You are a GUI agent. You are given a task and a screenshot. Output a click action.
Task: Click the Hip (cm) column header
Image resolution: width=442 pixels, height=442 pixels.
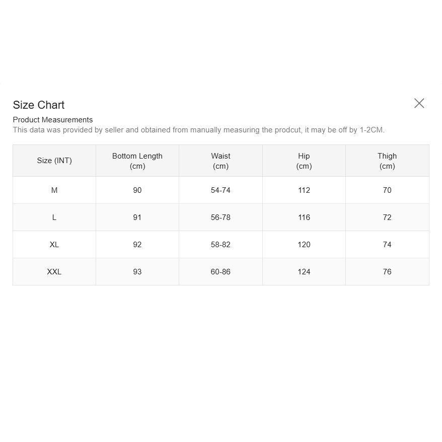tap(304, 161)
